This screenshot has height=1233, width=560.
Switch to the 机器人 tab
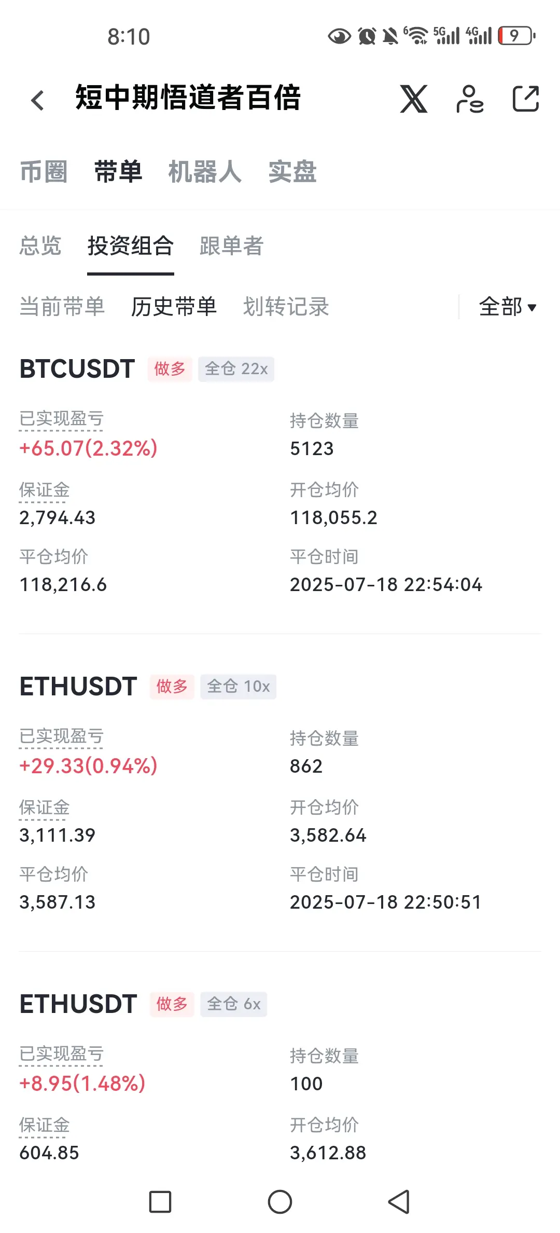205,172
